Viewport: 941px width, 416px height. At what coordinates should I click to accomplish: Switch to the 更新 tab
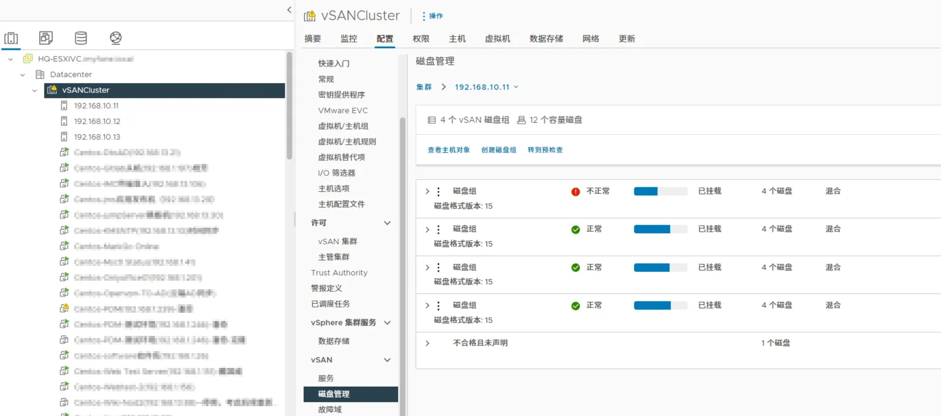pos(627,39)
